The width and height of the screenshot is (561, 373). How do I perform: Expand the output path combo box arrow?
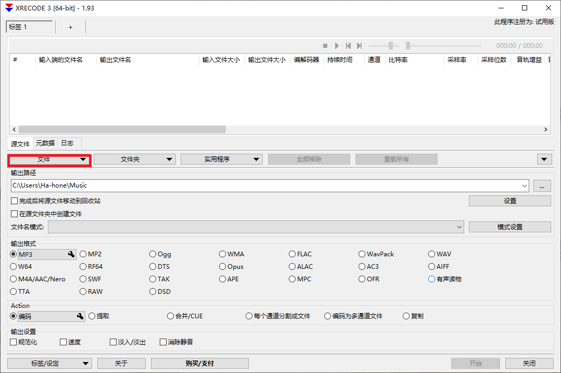[524, 185]
